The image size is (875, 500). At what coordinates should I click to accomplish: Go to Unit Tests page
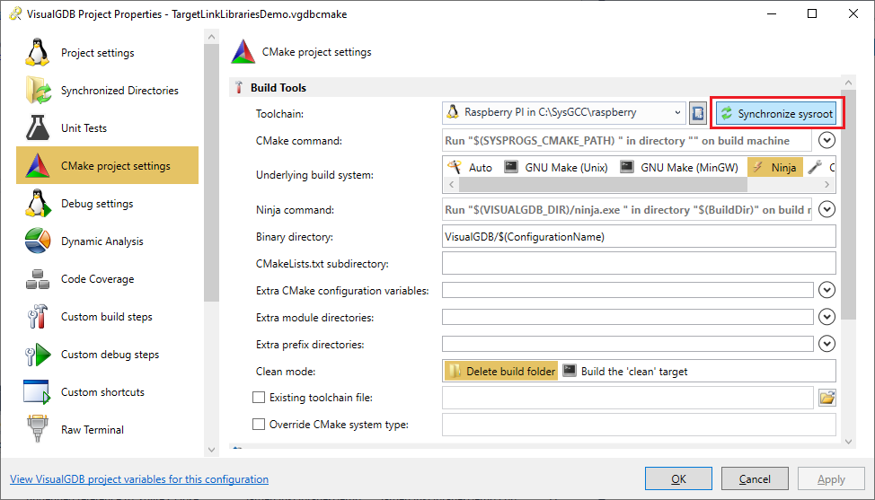pos(107,128)
